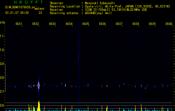This screenshot has width=175, height=111.
Task: Click the vertical noise line before 0635
Action: pos(78,62)
